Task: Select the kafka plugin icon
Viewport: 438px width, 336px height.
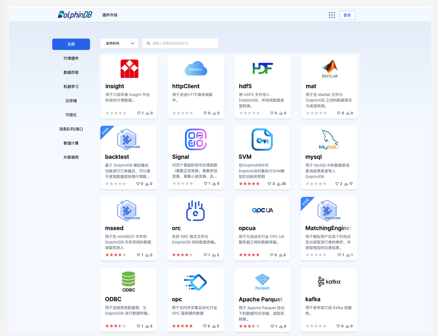Action: tap(329, 281)
